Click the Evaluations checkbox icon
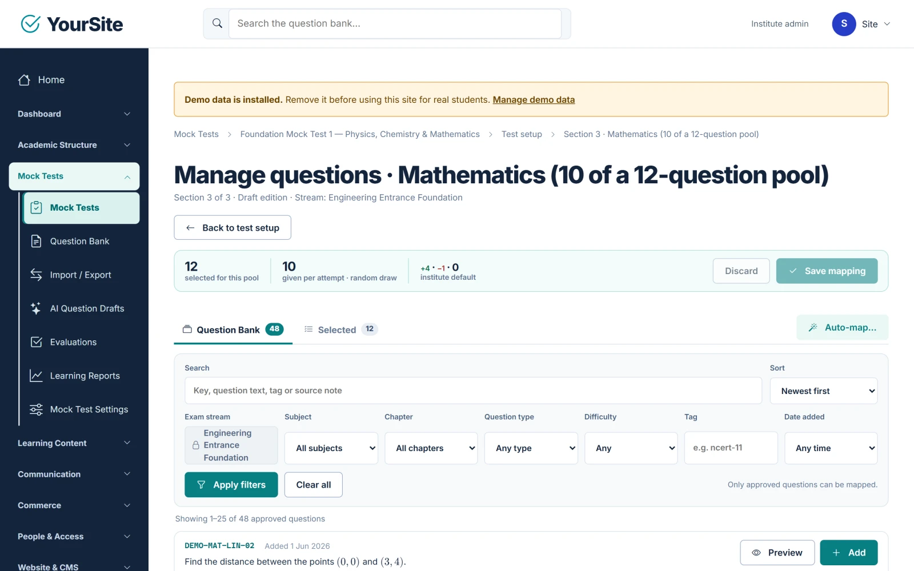The height and width of the screenshot is (571, 914). coord(36,342)
